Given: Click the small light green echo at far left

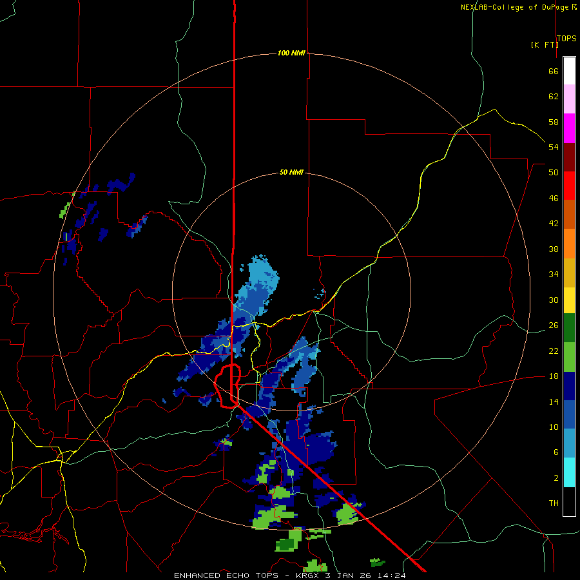Looking at the screenshot, I should tap(64, 211).
